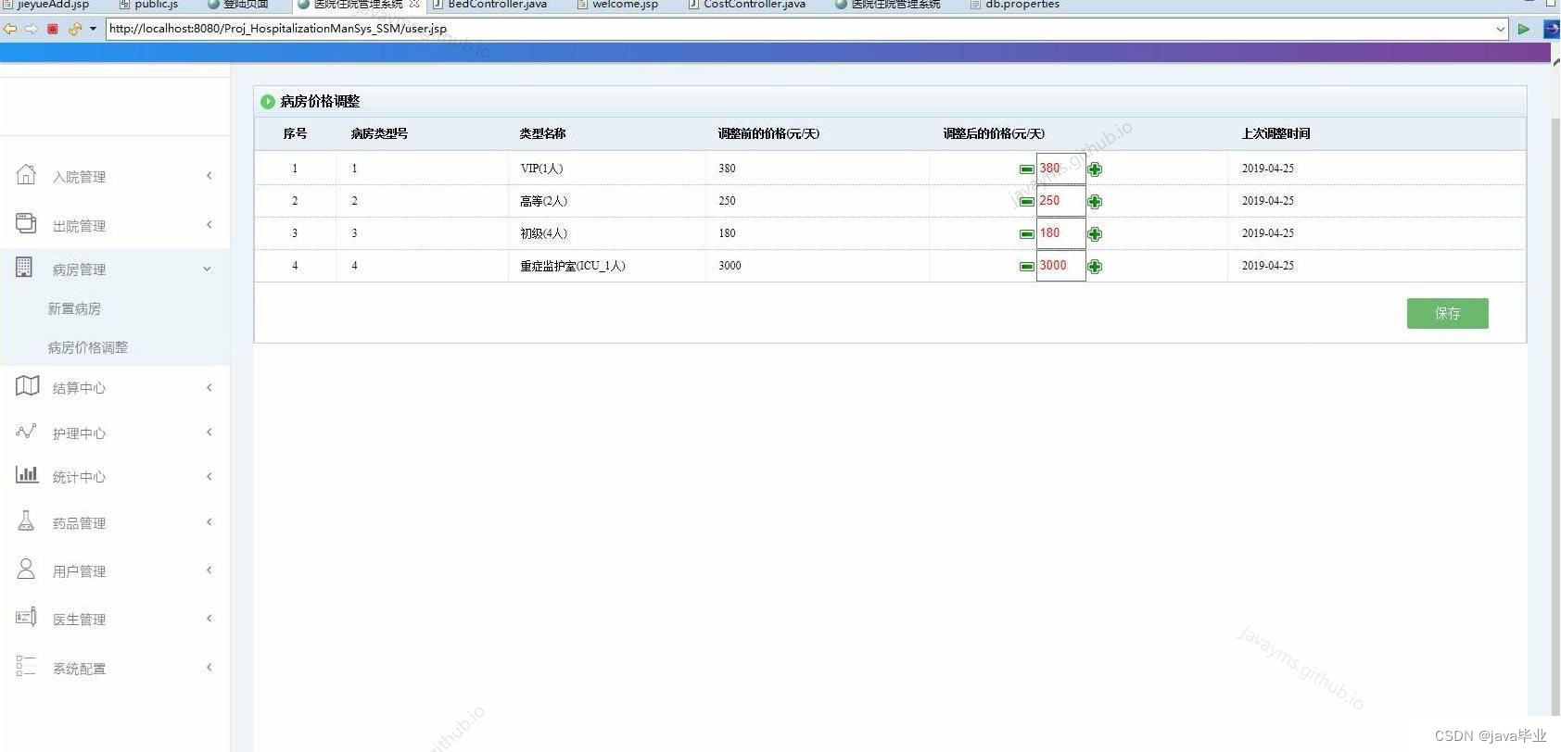1561x752 pixels.
Task: Click the 3000 previous price cell
Action: [x=730, y=266]
